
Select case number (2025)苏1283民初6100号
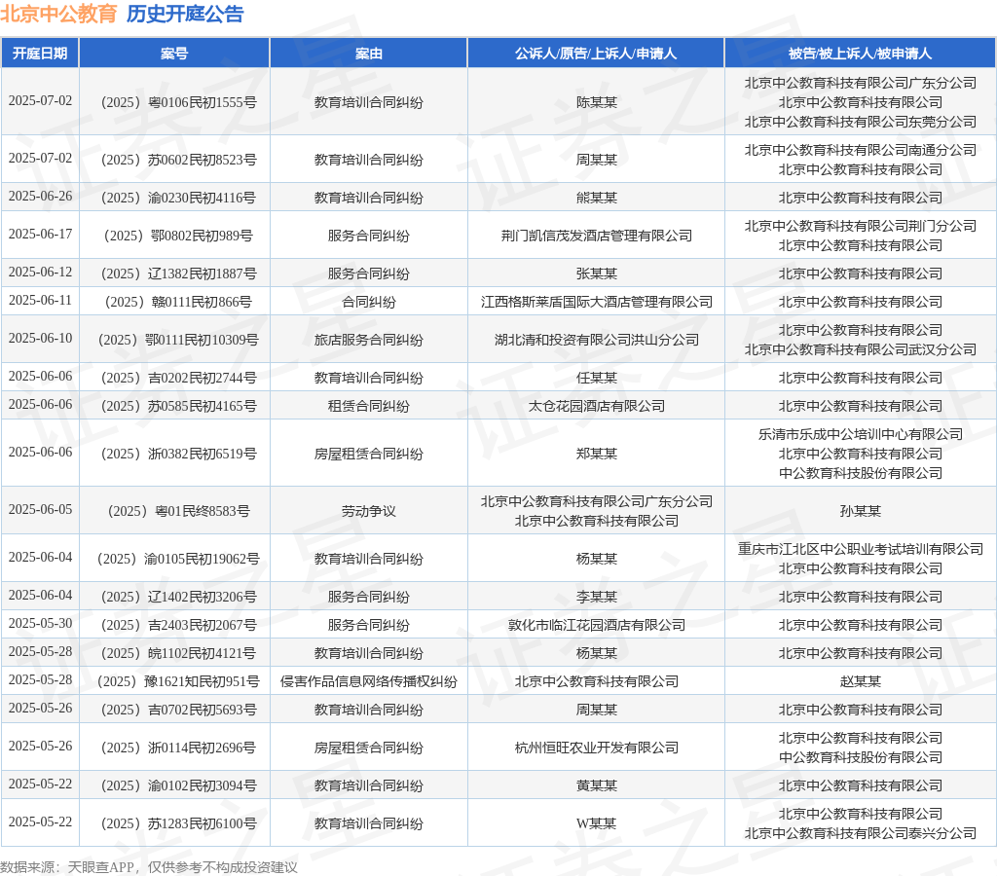(178, 823)
